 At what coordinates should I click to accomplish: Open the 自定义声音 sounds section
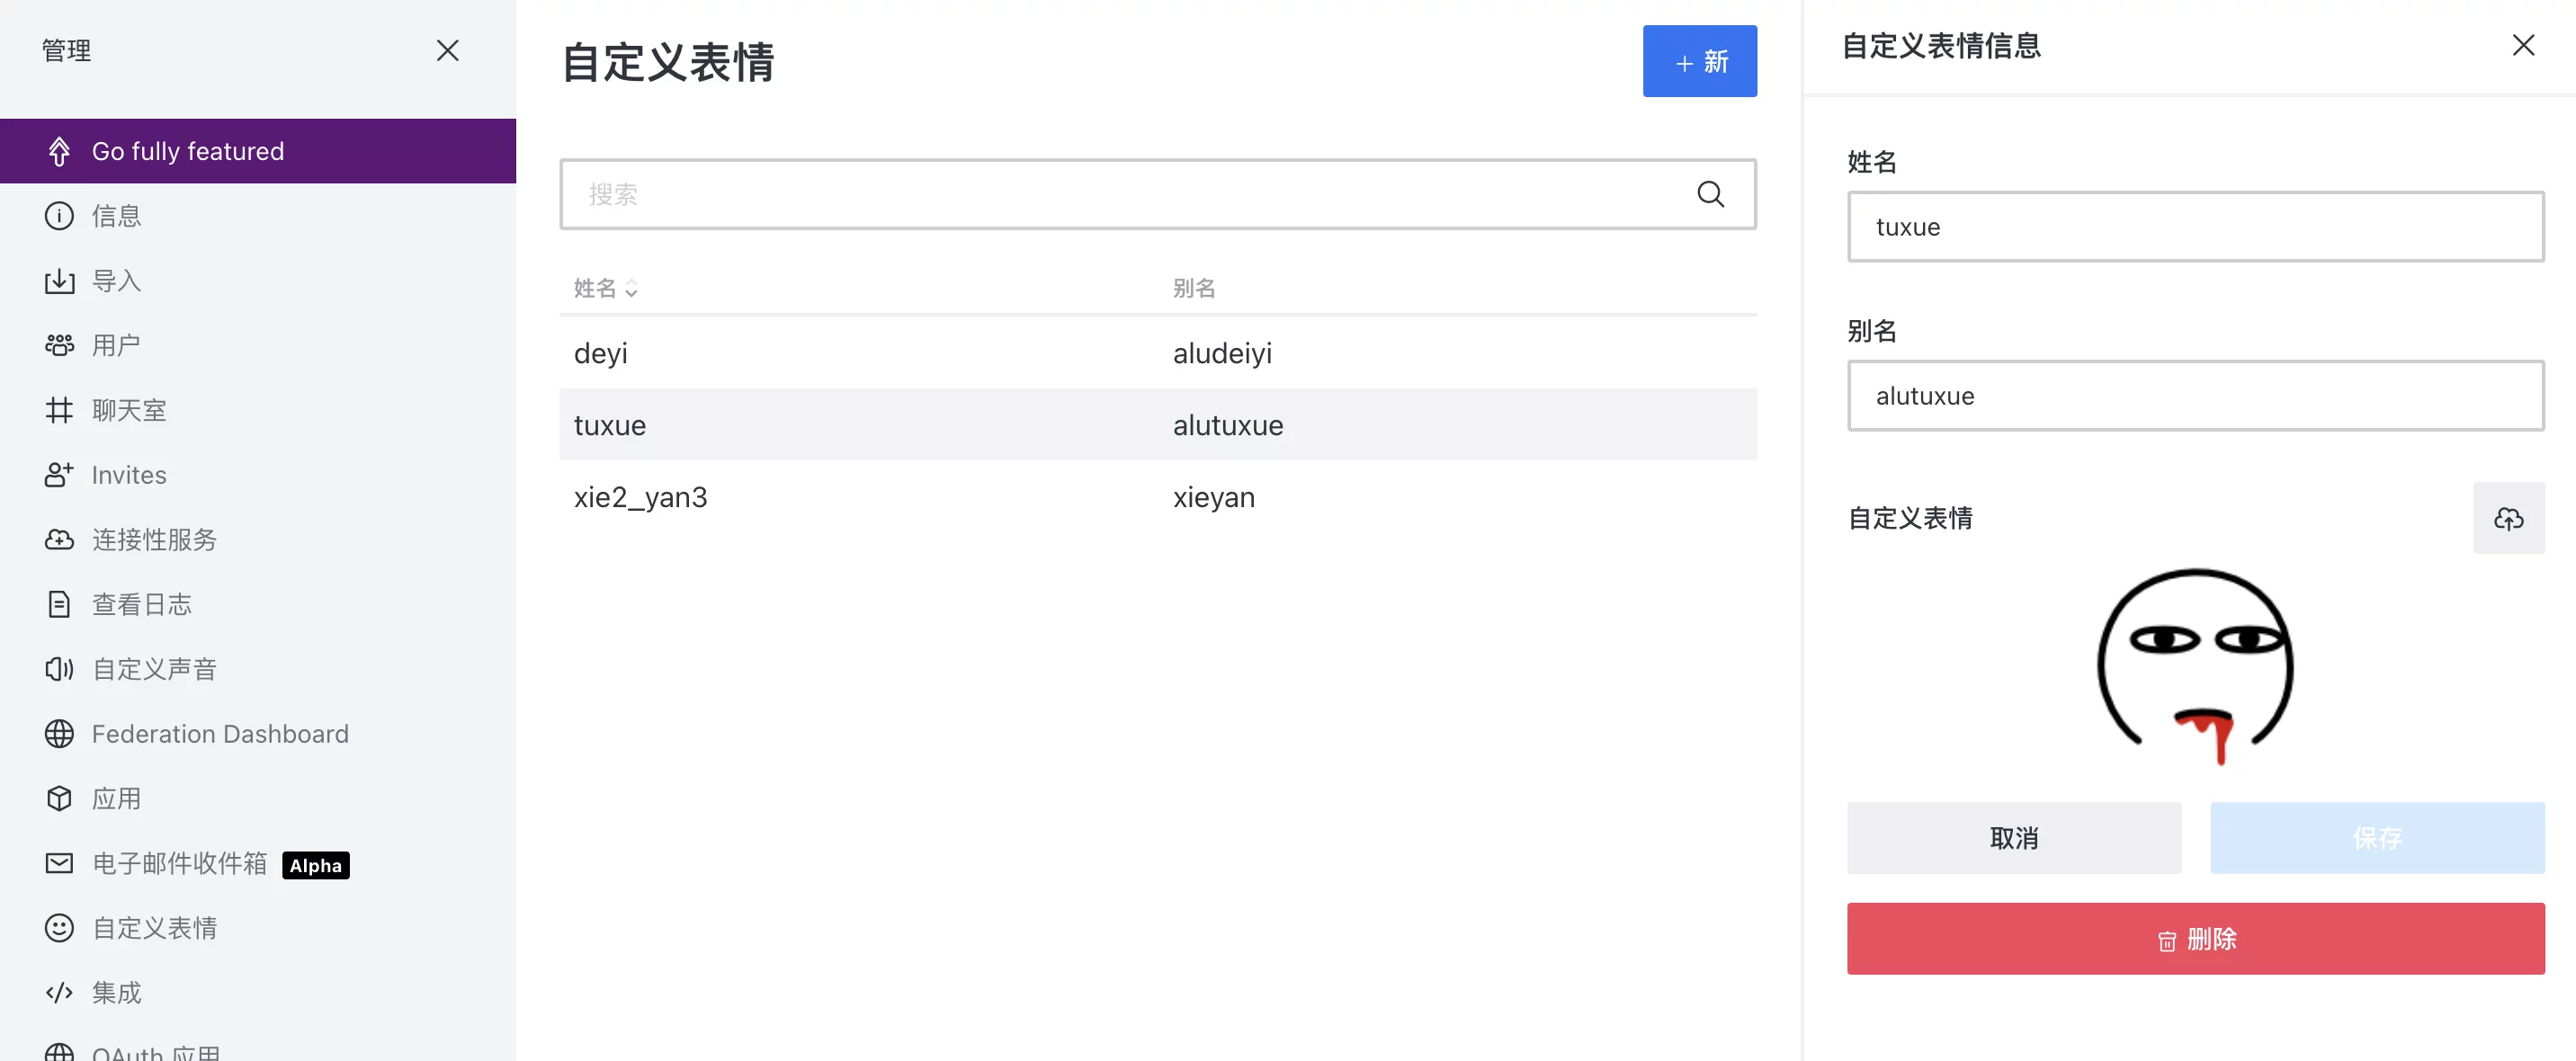pyautogui.click(x=154, y=669)
